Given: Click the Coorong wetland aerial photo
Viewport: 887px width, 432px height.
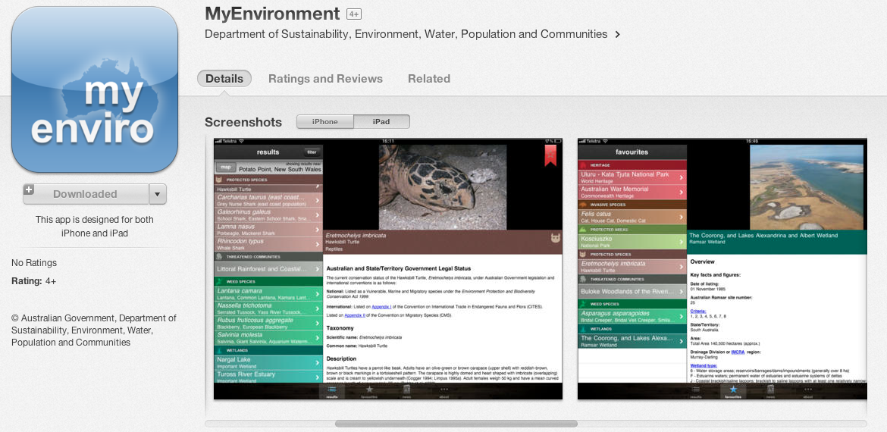Looking at the screenshot, I should (808, 187).
